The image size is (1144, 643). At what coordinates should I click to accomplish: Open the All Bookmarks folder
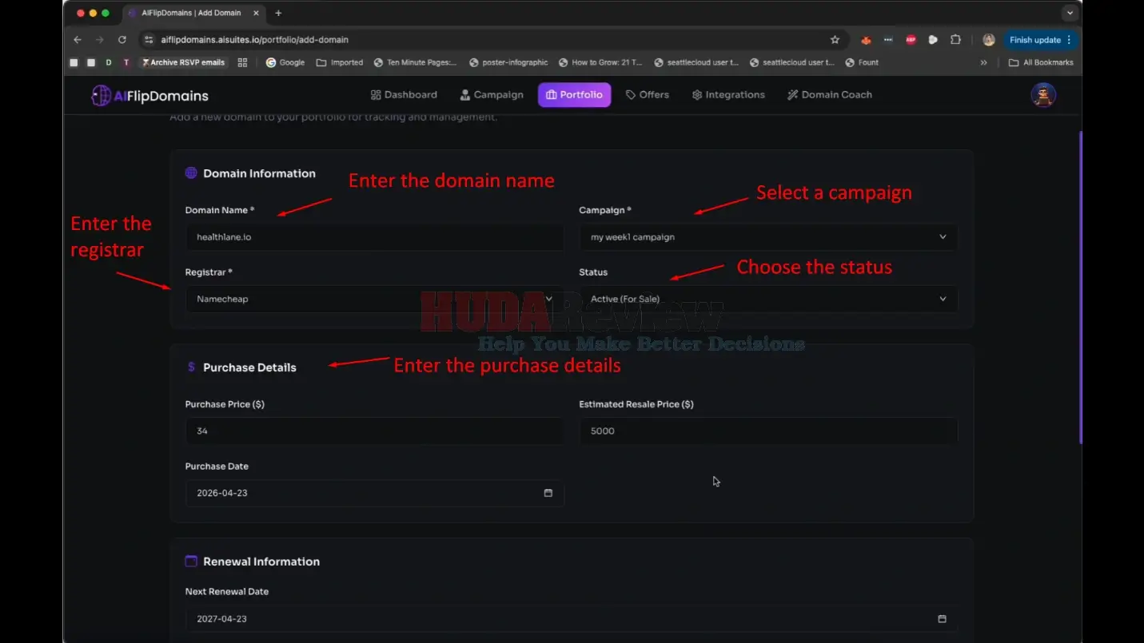pos(1041,62)
